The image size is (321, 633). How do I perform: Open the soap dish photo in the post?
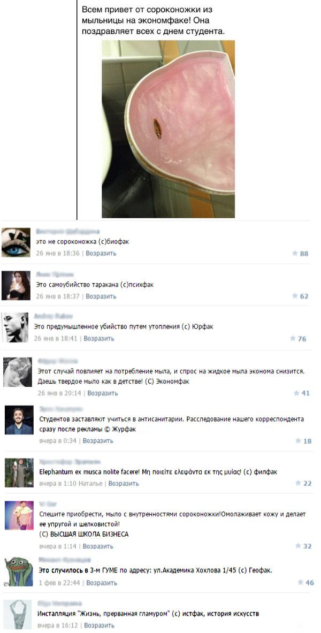point(168,129)
